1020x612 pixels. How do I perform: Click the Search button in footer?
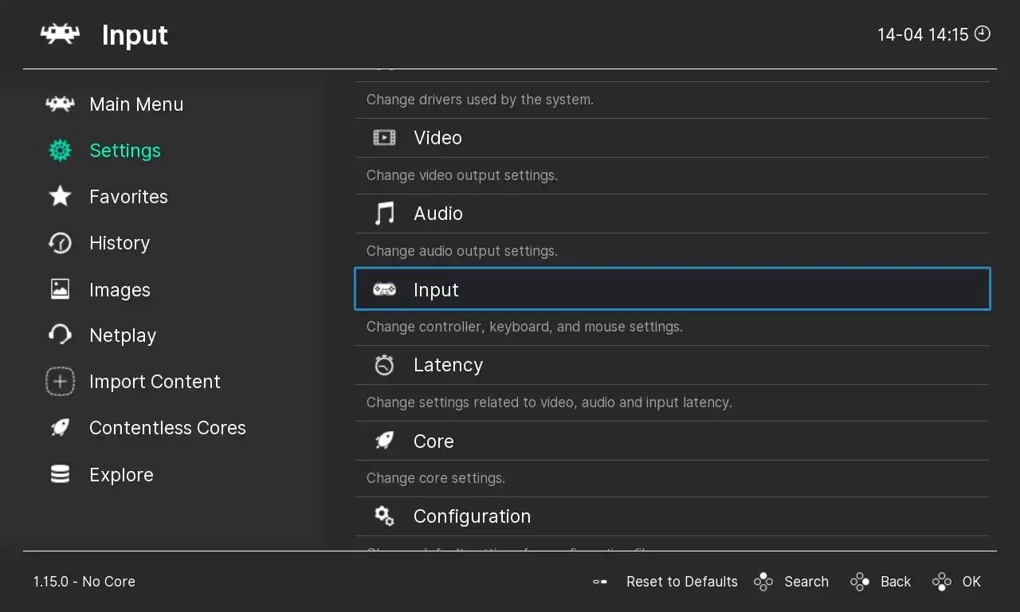[x=792, y=582]
